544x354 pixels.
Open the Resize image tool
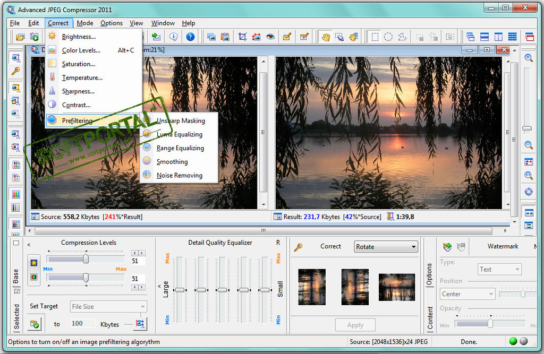pyautogui.click(x=256, y=36)
